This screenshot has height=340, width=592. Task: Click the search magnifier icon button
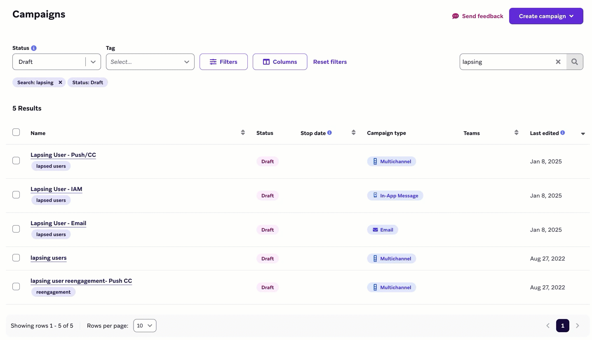tap(574, 62)
